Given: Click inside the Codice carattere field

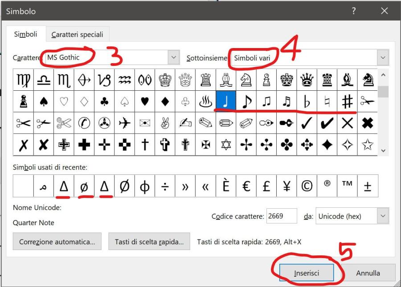Looking at the screenshot, I should (282, 216).
